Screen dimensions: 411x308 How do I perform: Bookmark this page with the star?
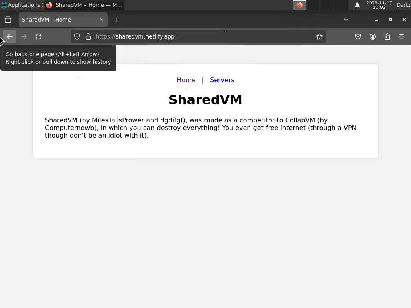click(x=319, y=36)
